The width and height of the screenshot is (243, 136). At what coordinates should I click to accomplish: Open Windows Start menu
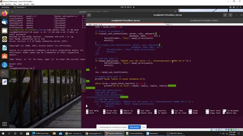point(3,133)
